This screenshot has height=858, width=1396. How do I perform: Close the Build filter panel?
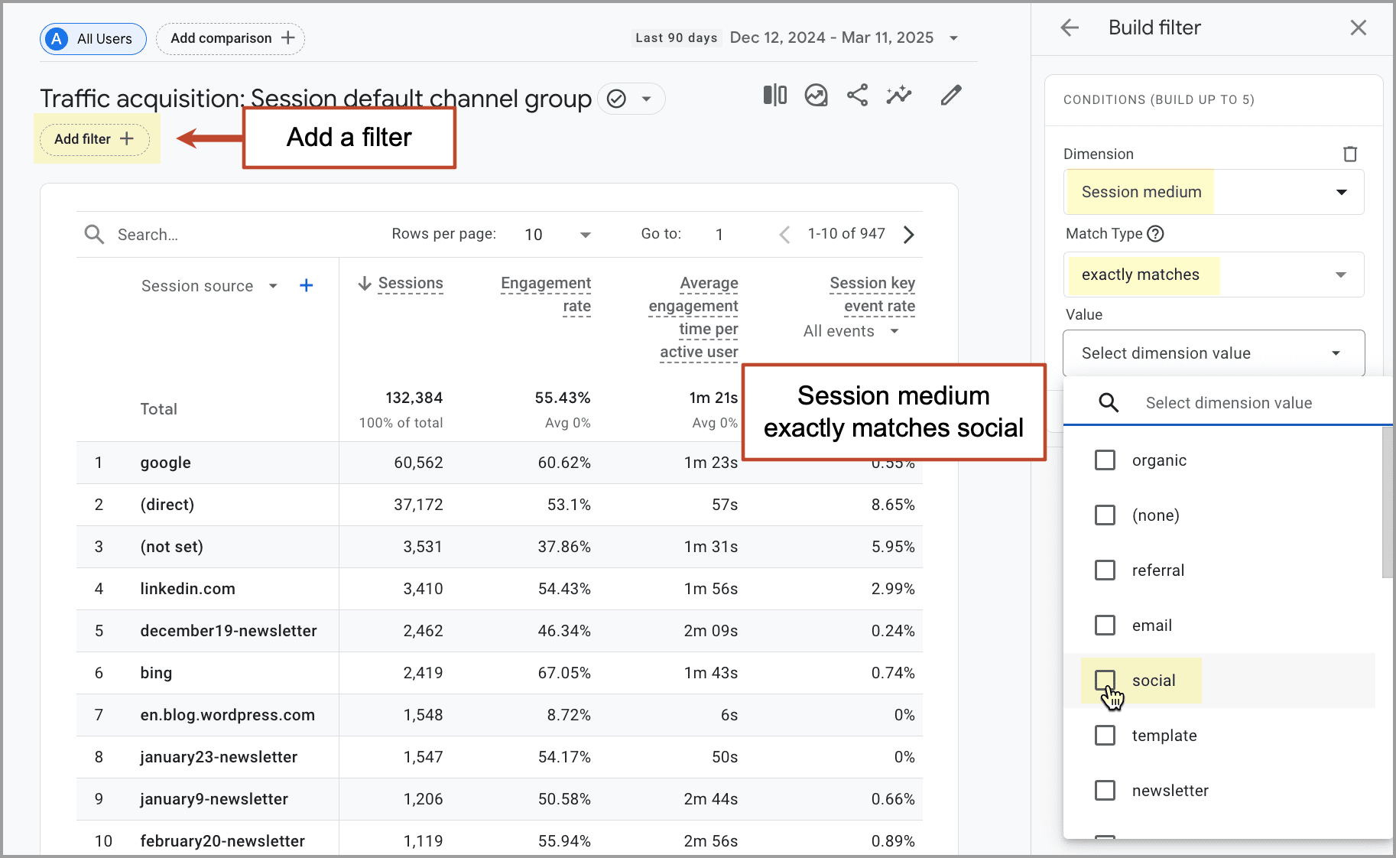point(1358,28)
